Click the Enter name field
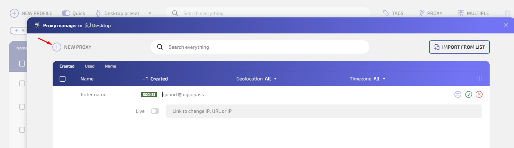This screenshot has width=514, height=148. [x=105, y=94]
